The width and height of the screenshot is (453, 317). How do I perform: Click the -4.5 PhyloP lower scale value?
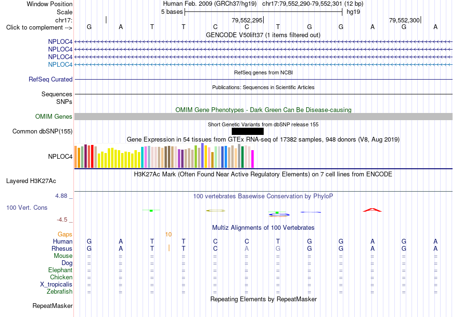[x=62, y=220]
